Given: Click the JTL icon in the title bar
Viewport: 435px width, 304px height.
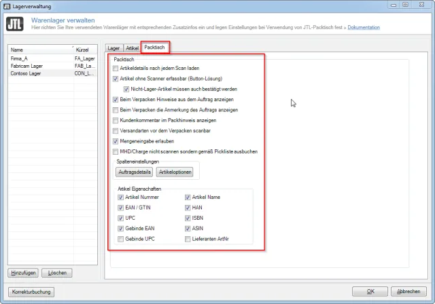Looking at the screenshot, I should 7,6.
